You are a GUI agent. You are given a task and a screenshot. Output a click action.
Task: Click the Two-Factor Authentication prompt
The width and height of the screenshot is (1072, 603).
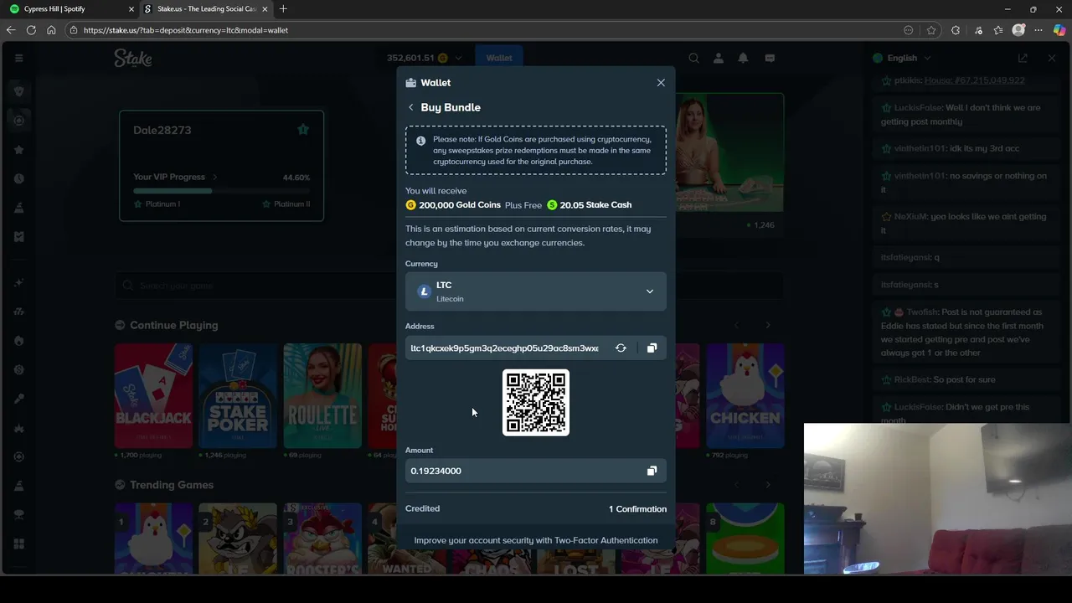tap(536, 540)
